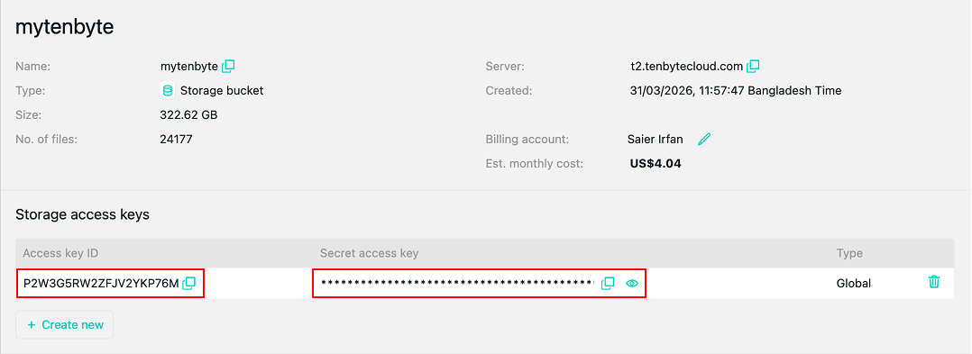Click the Storage bucket type icon
972x354 pixels.
coord(167,90)
